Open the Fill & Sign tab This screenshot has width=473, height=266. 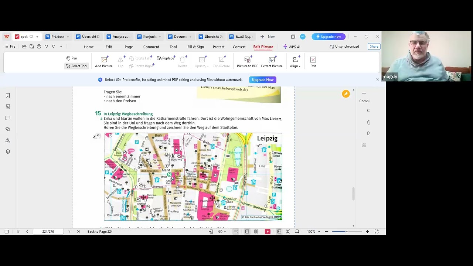click(195, 47)
